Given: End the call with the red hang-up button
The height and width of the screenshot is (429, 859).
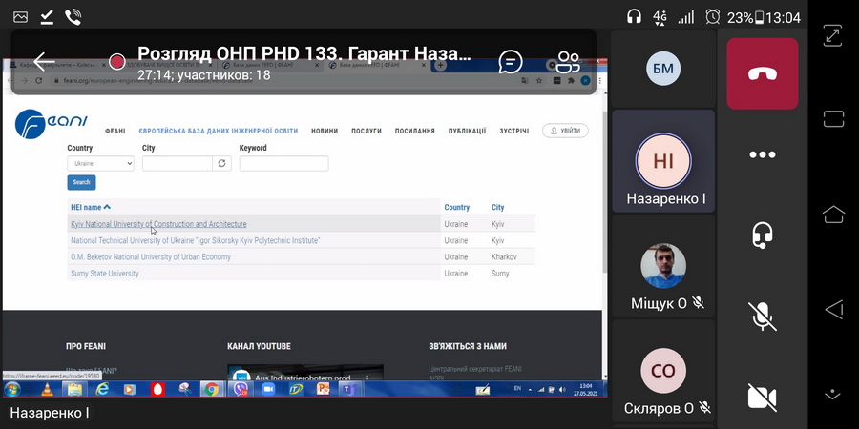Looking at the screenshot, I should [762, 74].
